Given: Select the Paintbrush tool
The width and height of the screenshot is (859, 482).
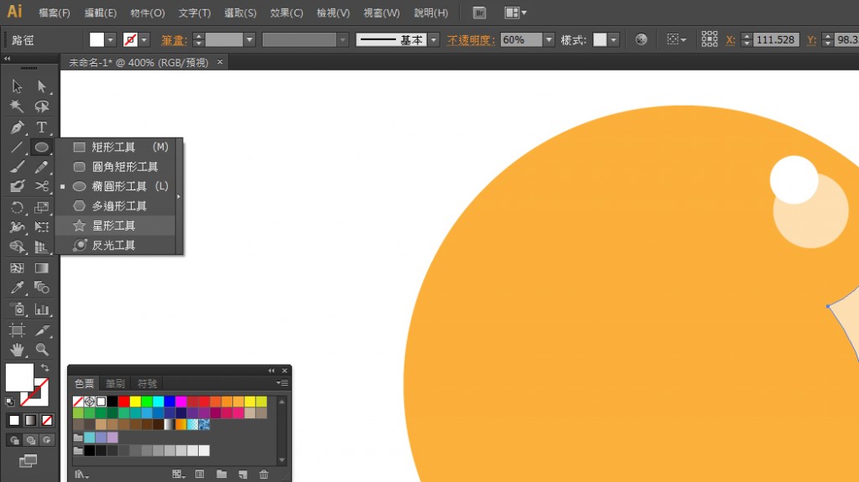Looking at the screenshot, I should 17,167.
